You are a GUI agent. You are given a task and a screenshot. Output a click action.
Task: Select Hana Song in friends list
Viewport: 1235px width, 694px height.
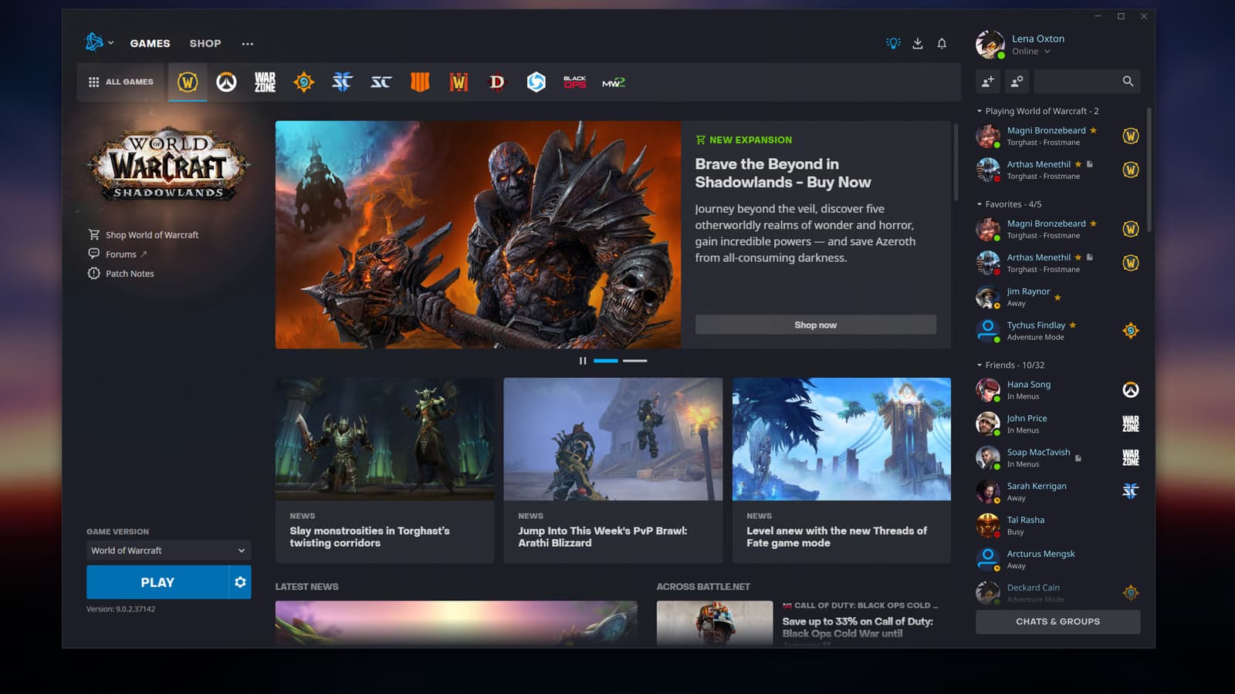coord(1057,390)
